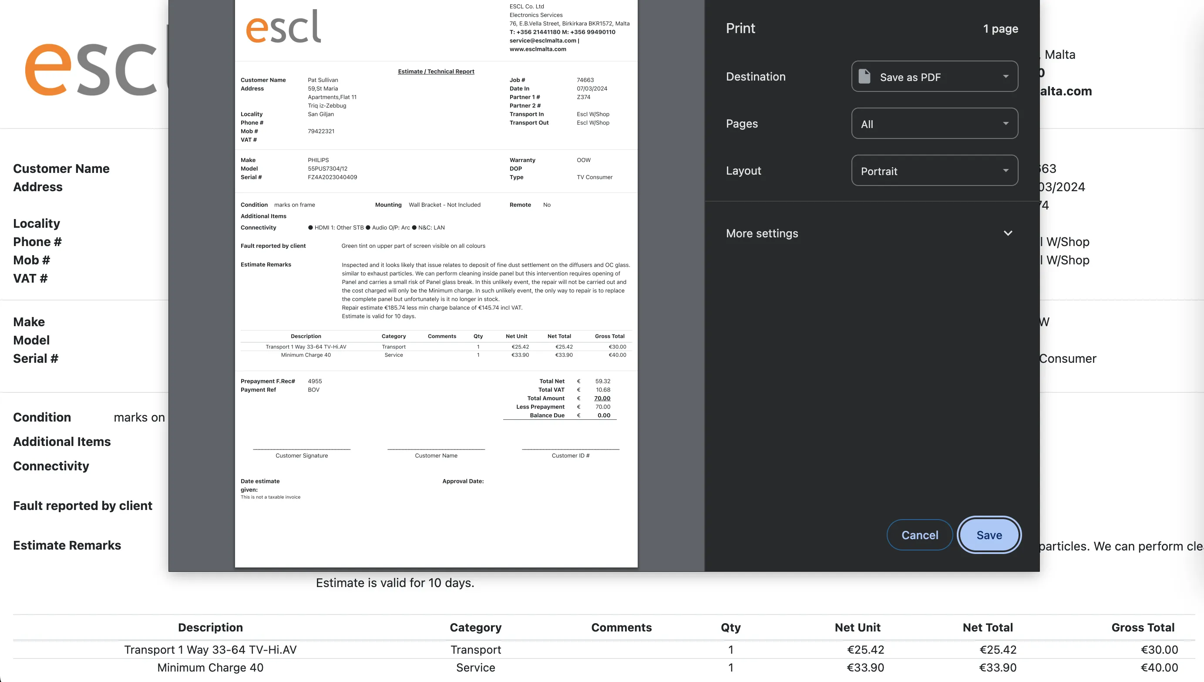Click the Customer Signature line in preview

[x=302, y=449]
